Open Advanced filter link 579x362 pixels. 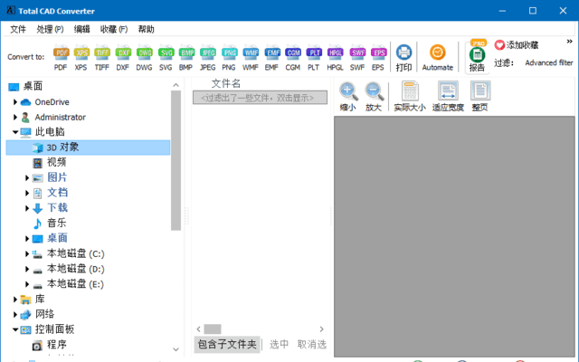549,62
